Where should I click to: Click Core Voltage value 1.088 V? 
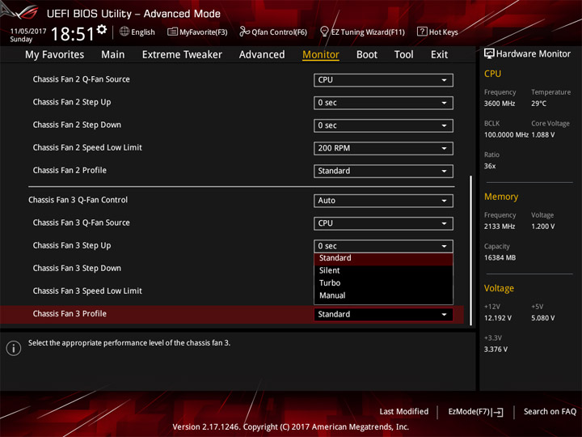542,135
